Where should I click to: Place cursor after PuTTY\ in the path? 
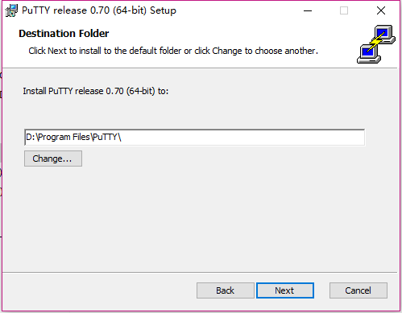(x=122, y=138)
